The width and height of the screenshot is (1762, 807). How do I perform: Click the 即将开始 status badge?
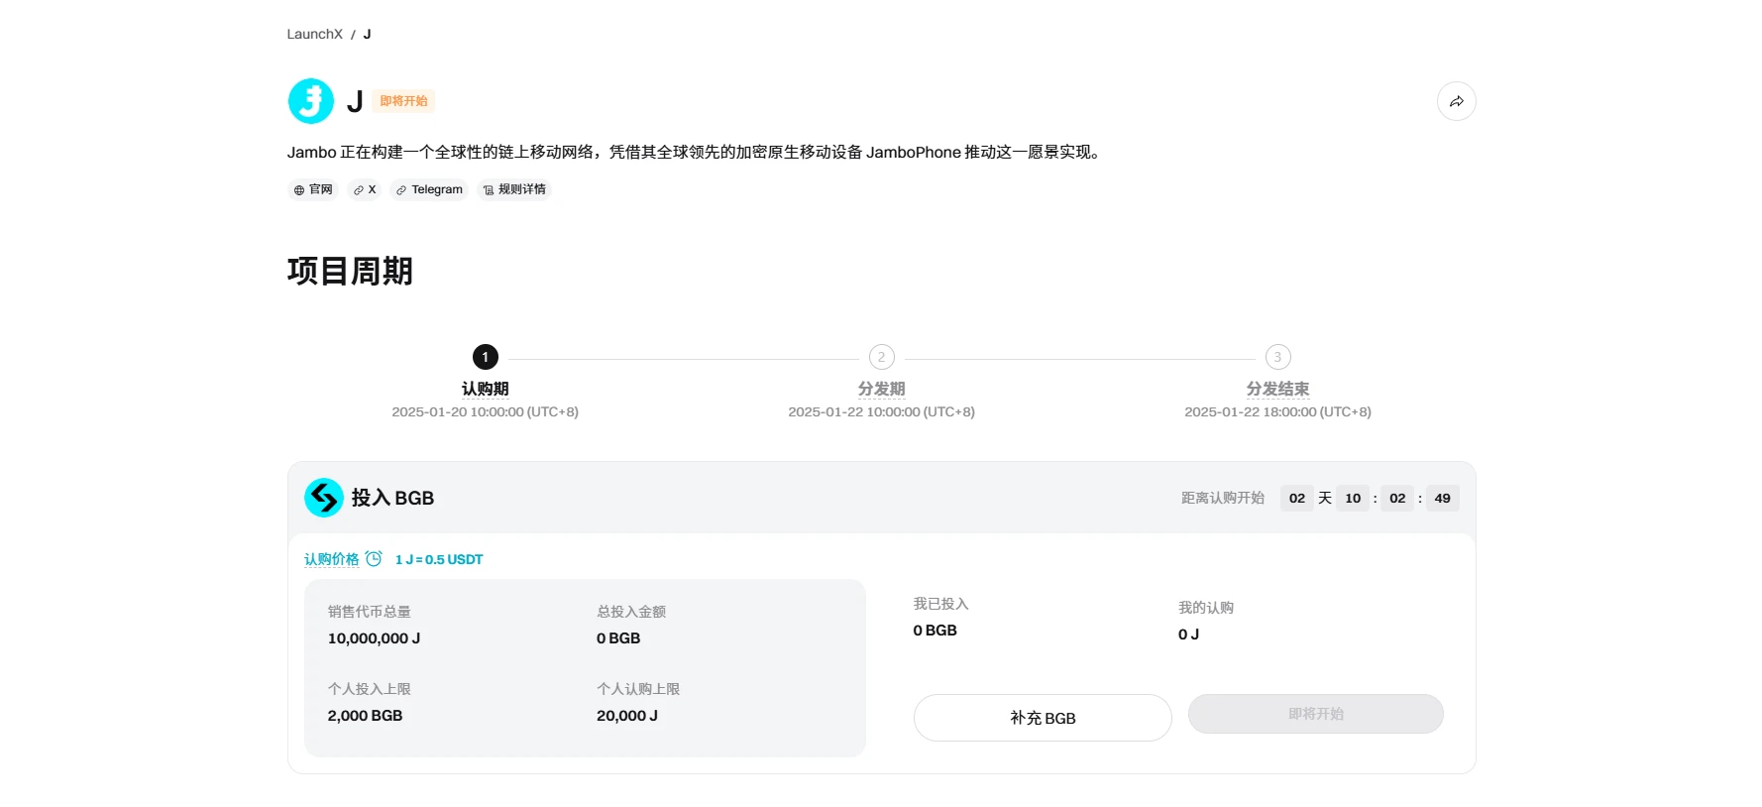tap(404, 101)
